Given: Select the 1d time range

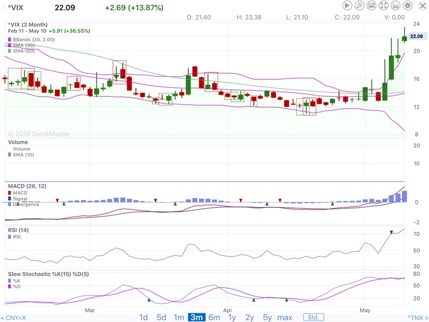Looking at the screenshot, I should 144,317.
